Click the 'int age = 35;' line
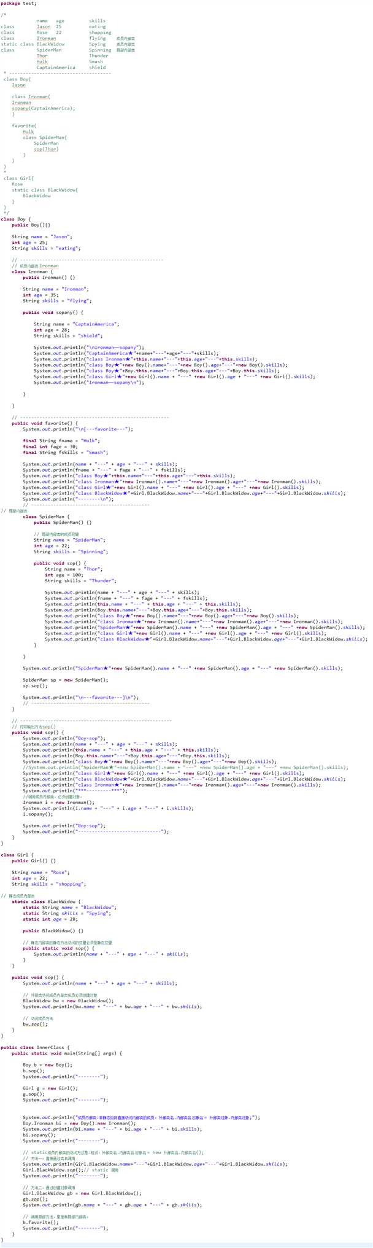 (x=40, y=295)
